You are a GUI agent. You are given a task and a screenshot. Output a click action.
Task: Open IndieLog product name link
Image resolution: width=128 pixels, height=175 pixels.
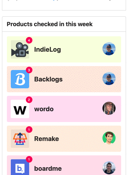(x=47, y=49)
